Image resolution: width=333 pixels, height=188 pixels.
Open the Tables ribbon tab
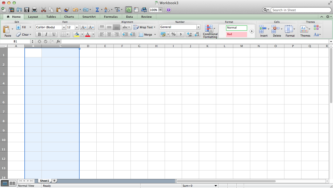[x=51, y=17]
